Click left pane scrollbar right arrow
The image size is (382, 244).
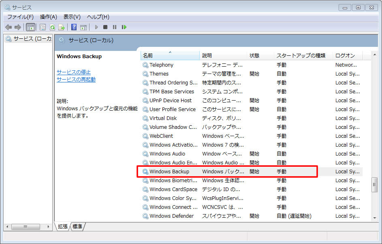(x=48, y=227)
